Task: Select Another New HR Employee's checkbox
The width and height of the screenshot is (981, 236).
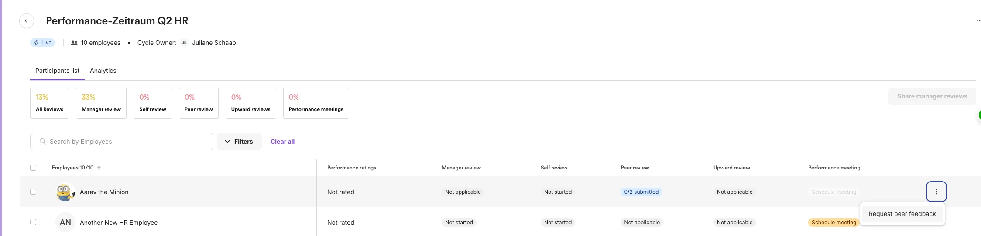Action: (33, 222)
